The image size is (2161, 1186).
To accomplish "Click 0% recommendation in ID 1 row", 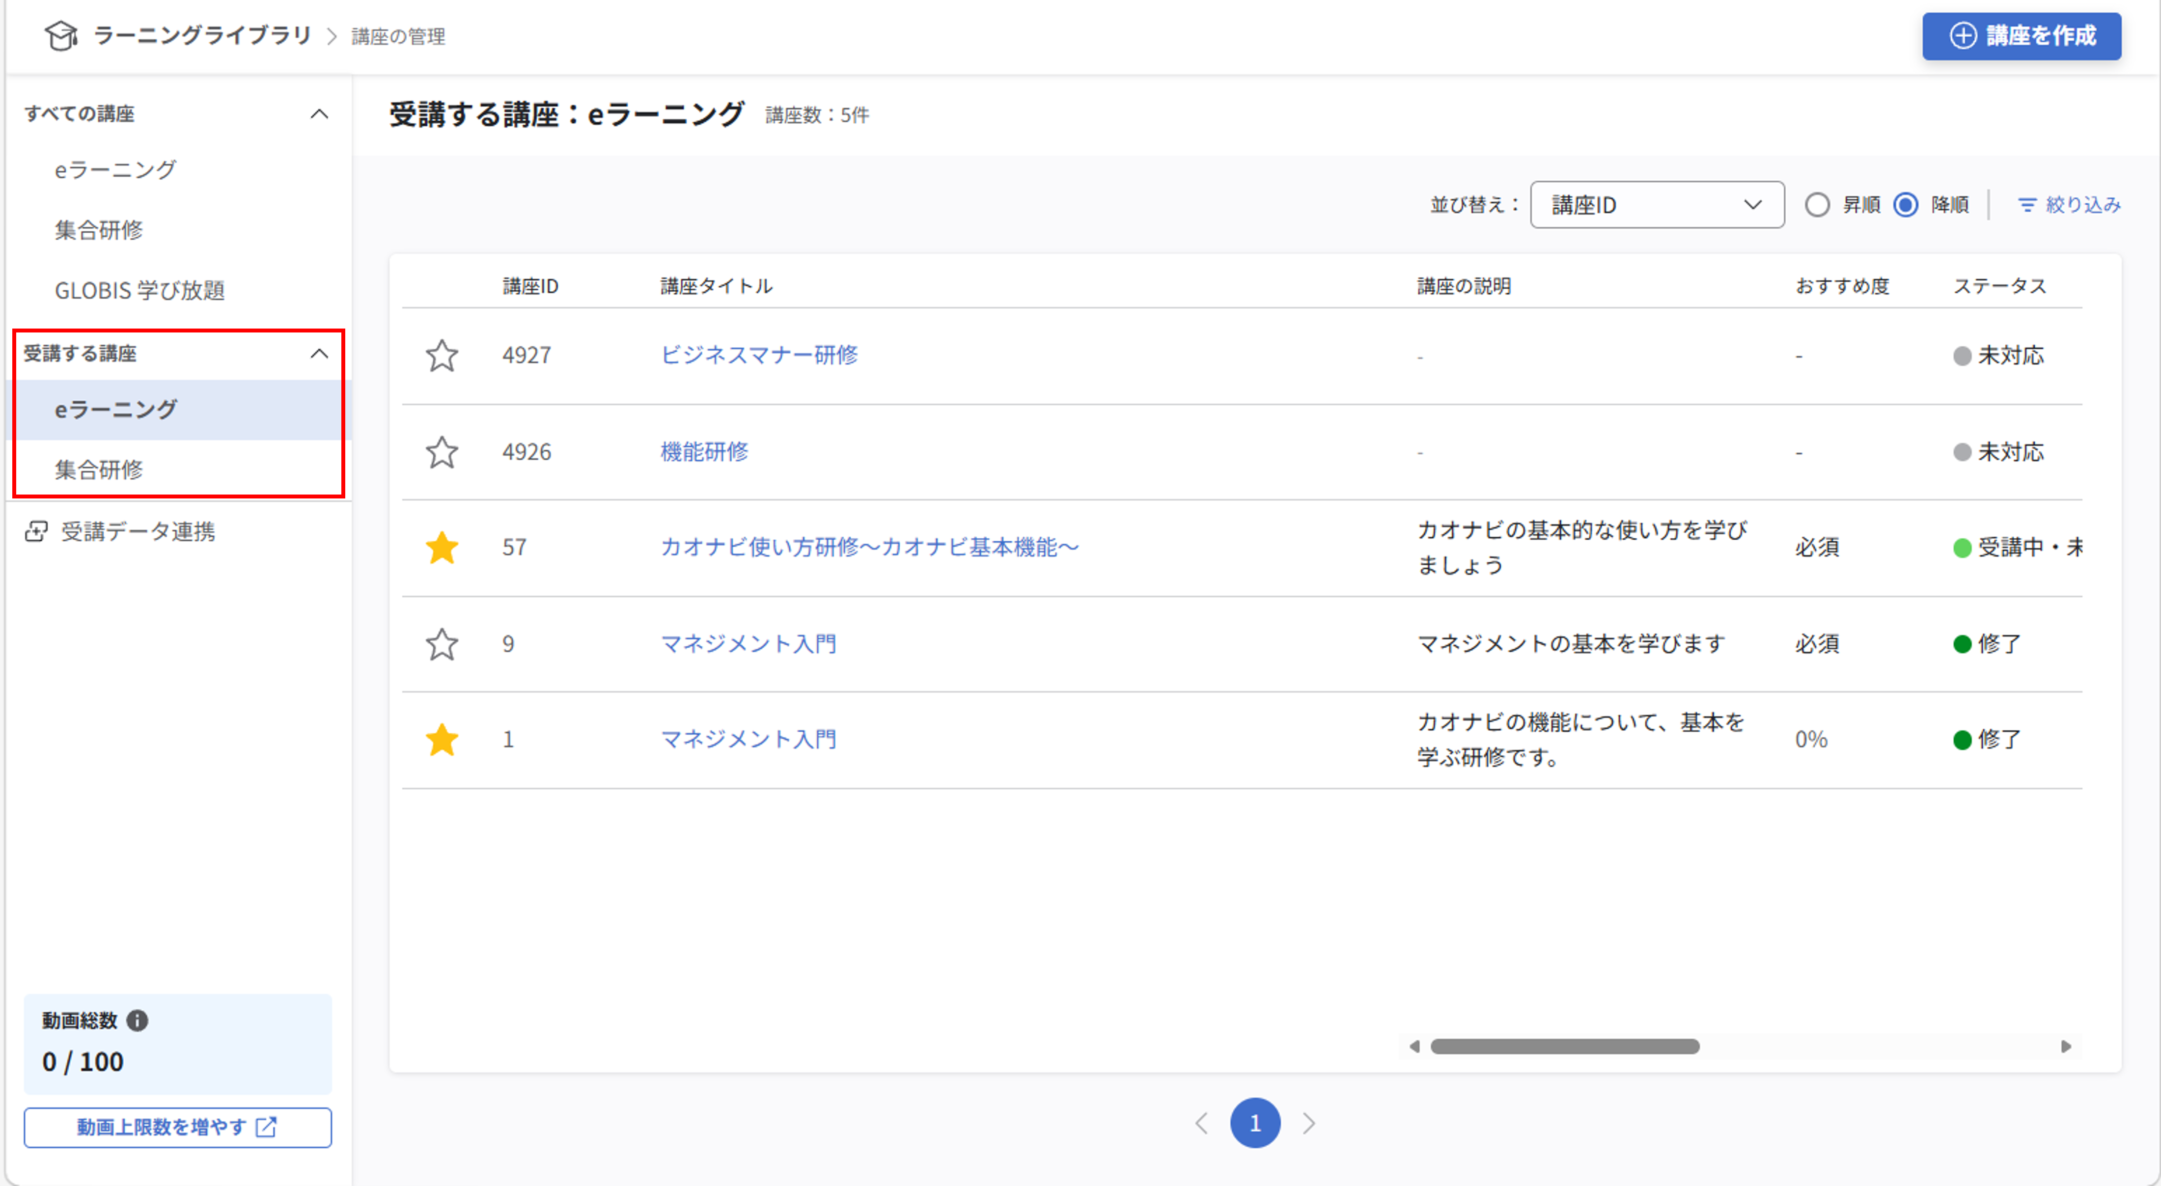I will pyautogui.click(x=1811, y=740).
